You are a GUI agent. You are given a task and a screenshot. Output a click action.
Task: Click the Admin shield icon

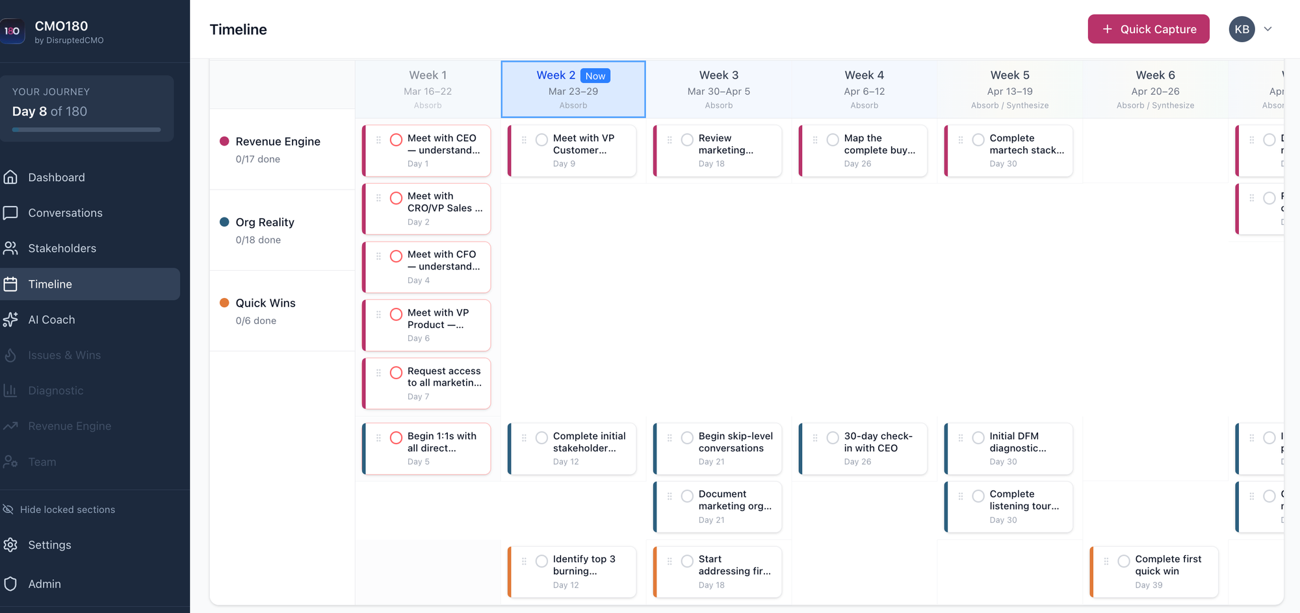click(x=10, y=584)
